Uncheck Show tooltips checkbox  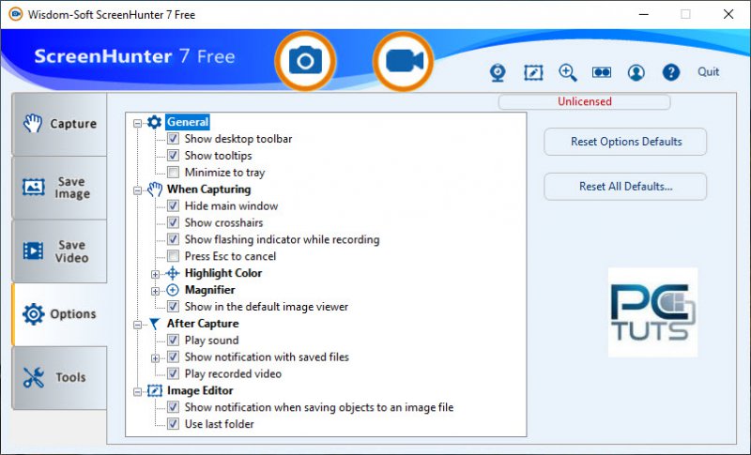coord(173,156)
